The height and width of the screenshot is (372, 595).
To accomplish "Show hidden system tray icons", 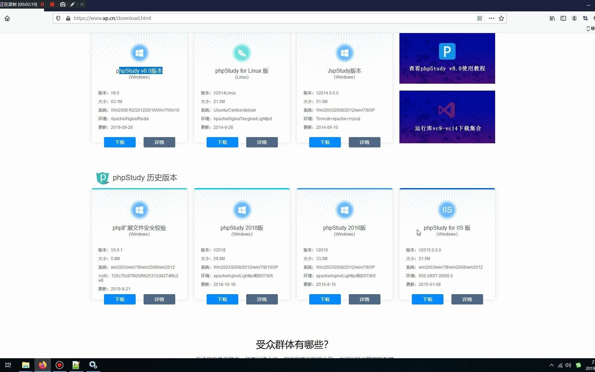I will click(x=552, y=365).
